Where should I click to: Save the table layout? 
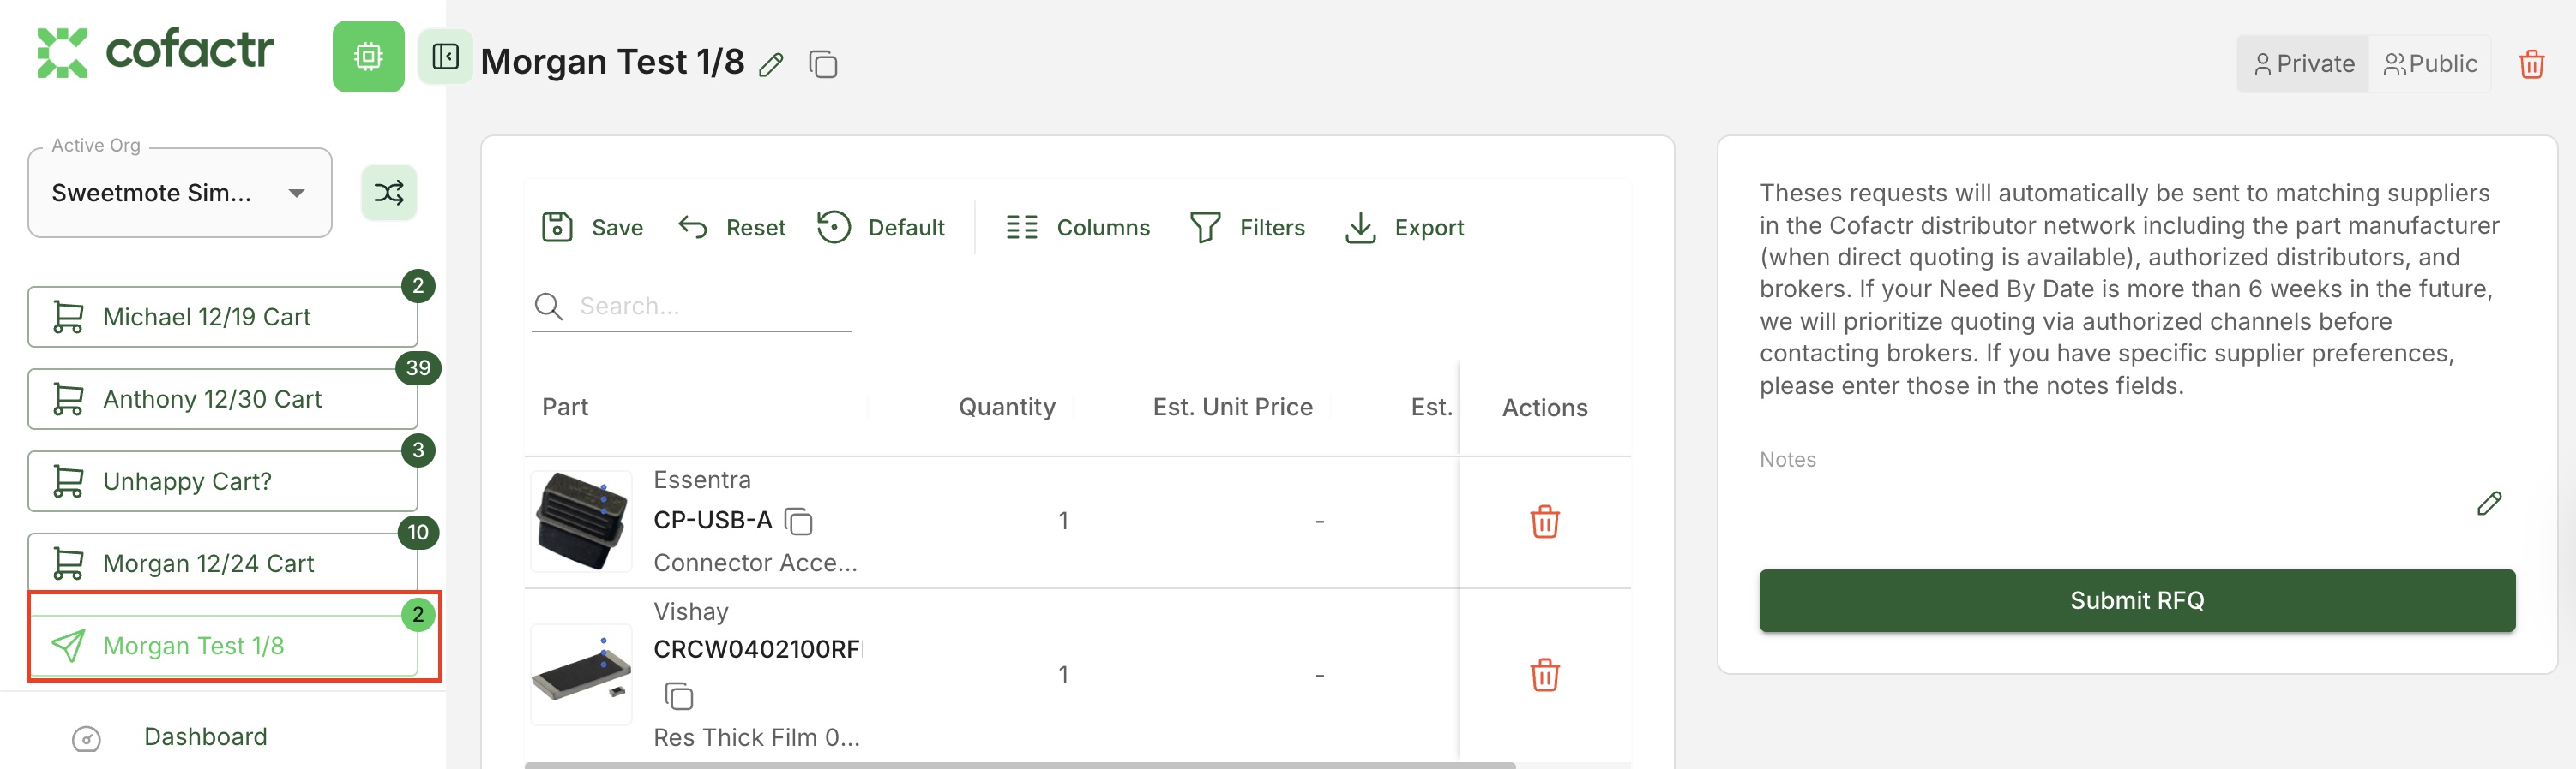[592, 228]
